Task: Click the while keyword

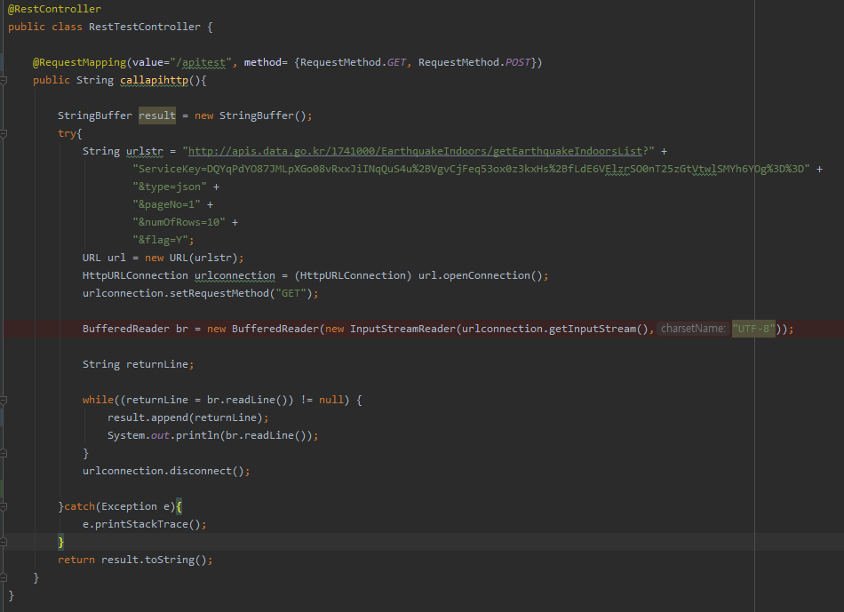Action: click(98, 400)
